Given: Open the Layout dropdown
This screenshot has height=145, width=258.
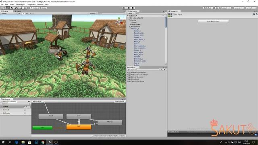Looking at the screenshot, I should pos(251,8).
